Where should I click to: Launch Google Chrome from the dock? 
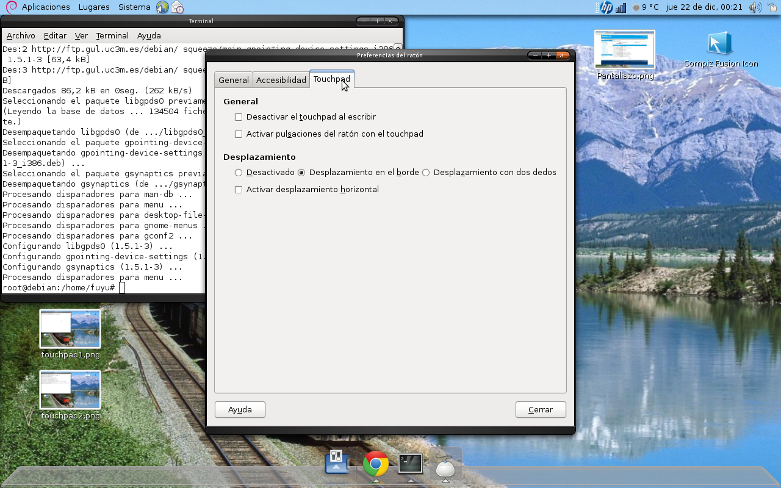click(375, 465)
